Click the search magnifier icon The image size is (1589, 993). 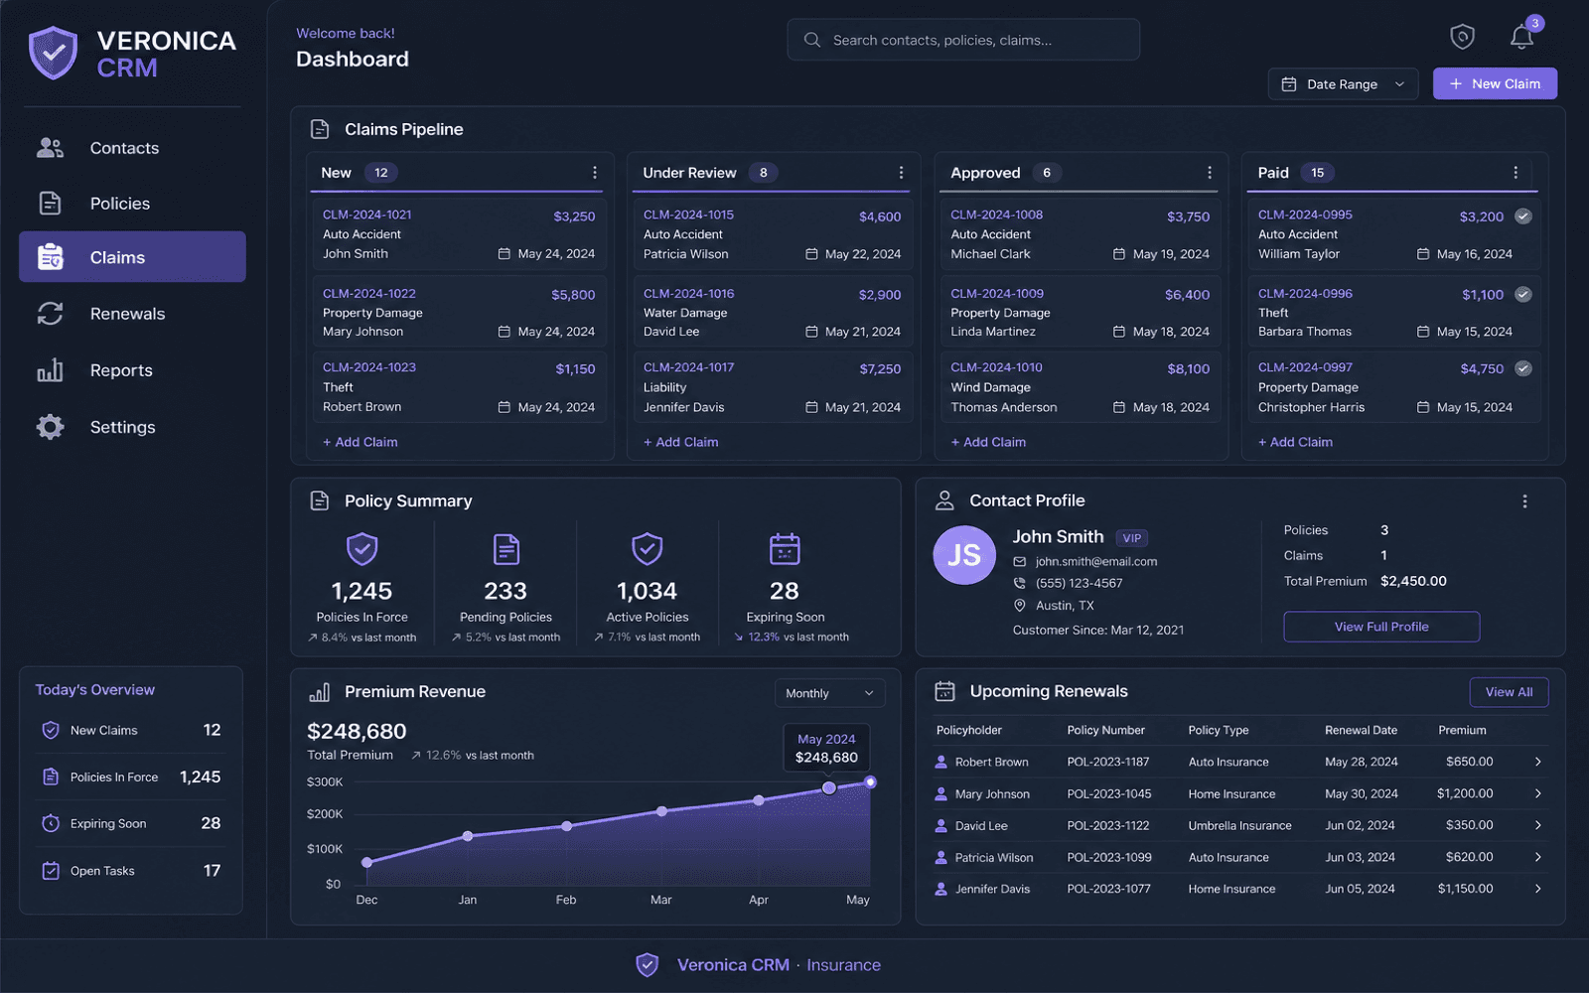pos(811,40)
